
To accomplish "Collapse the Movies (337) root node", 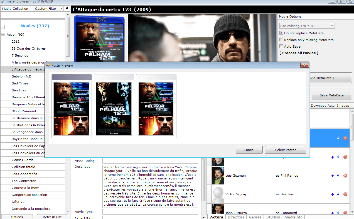I will click(x=3, y=27).
